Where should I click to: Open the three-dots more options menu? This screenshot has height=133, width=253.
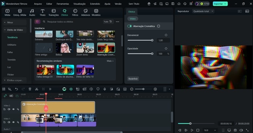(117, 22)
